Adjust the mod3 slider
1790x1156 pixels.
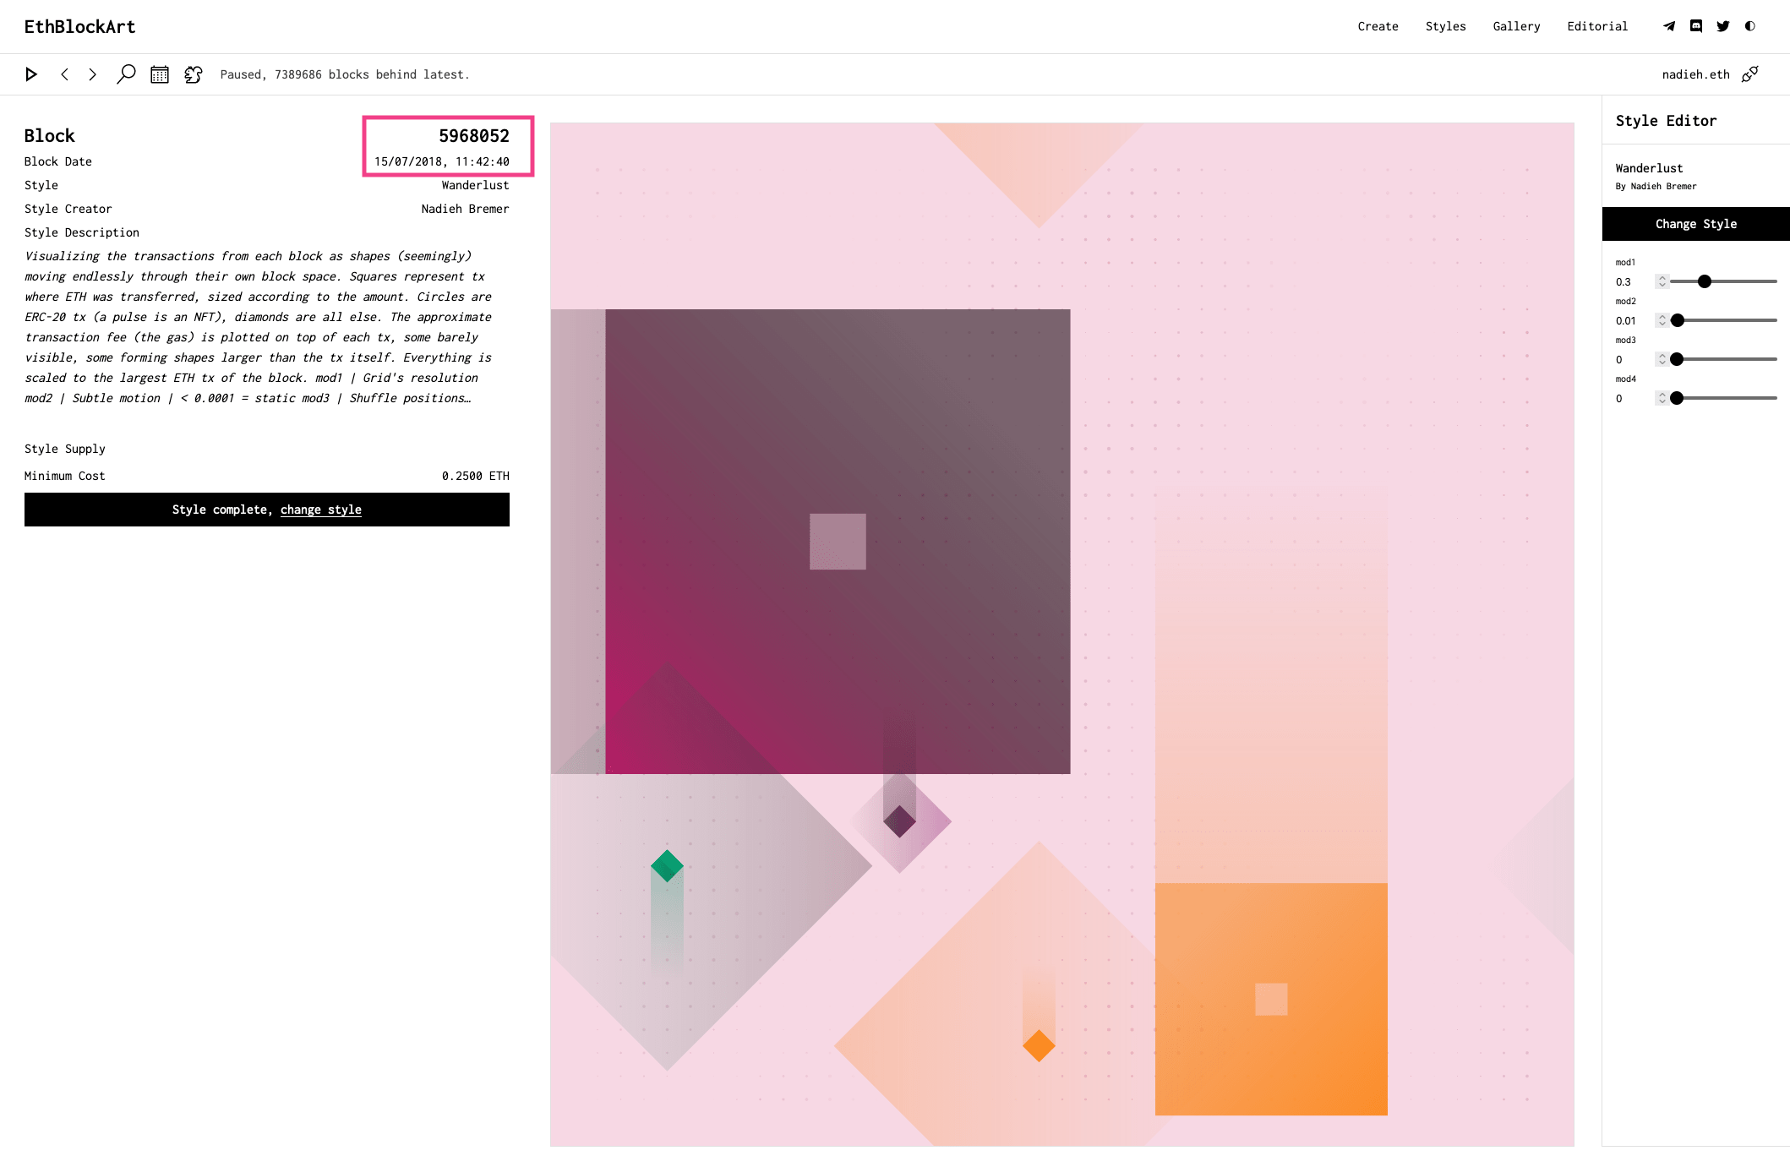1723,359
